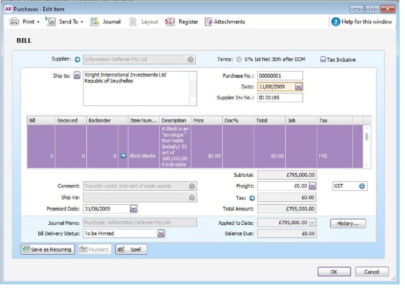405x292 pixels.
Task: Open the Register toolbar icon
Action: click(170, 22)
